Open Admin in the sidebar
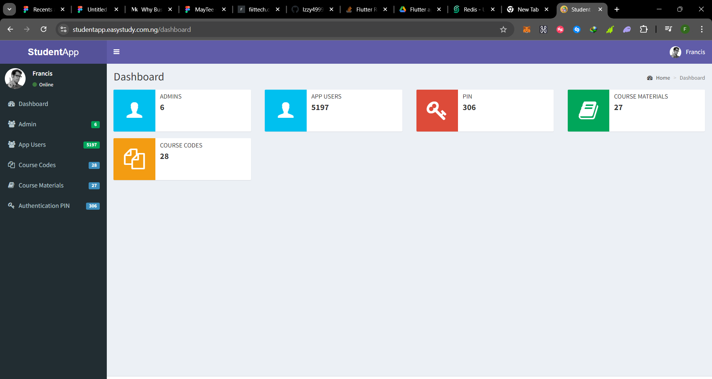Viewport: 712px width, 379px height. point(27,124)
